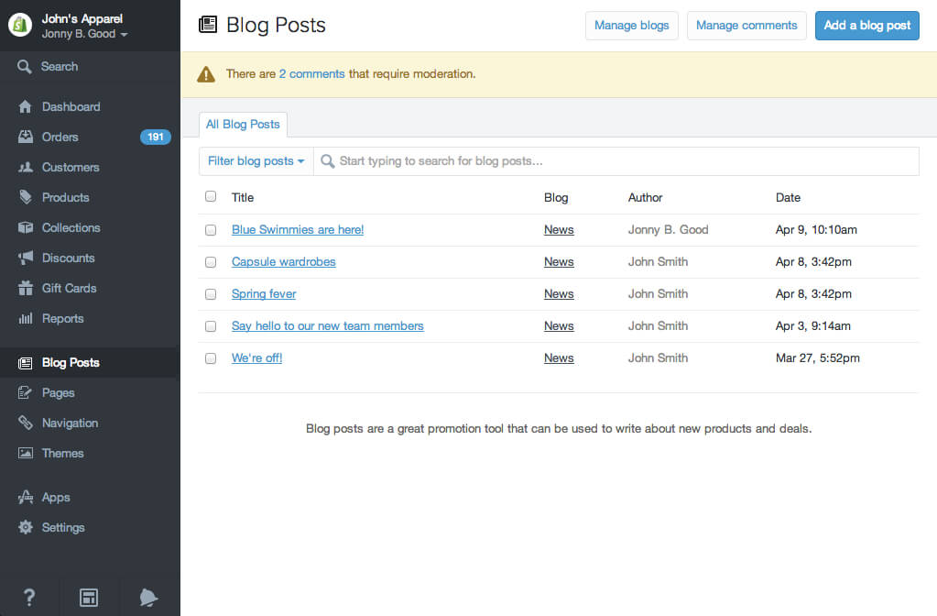Select the All Blog Posts tab
This screenshot has width=937, height=616.
[243, 125]
